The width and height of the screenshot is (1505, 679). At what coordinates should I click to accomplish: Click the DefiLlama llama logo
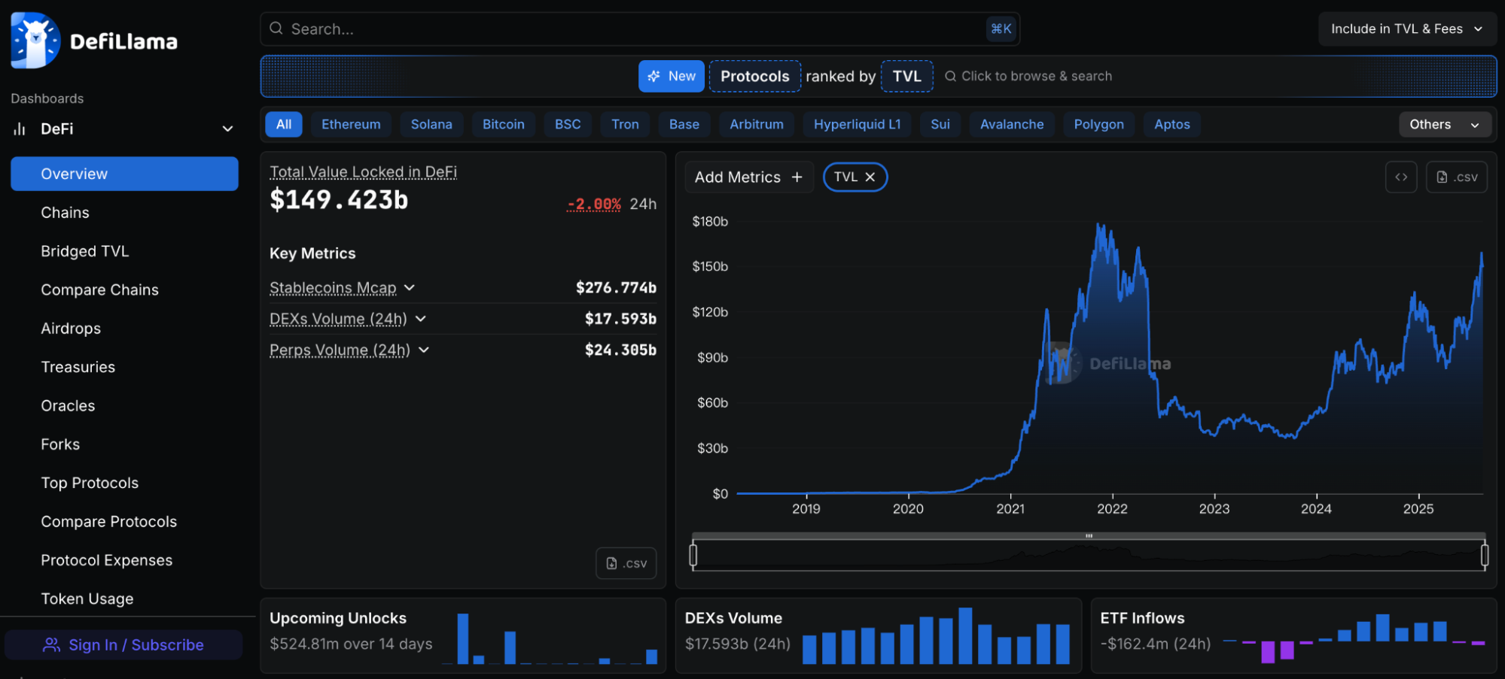(35, 41)
